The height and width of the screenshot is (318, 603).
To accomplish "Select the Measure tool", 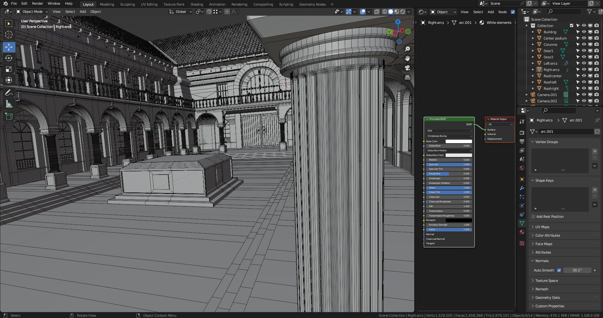I will (x=9, y=104).
